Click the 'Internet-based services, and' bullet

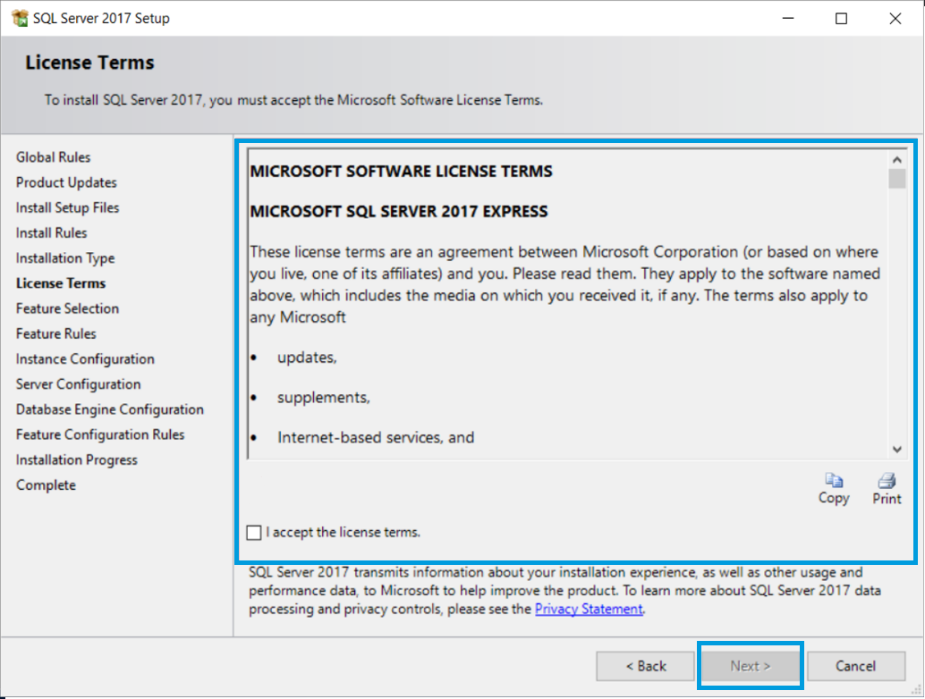(376, 438)
